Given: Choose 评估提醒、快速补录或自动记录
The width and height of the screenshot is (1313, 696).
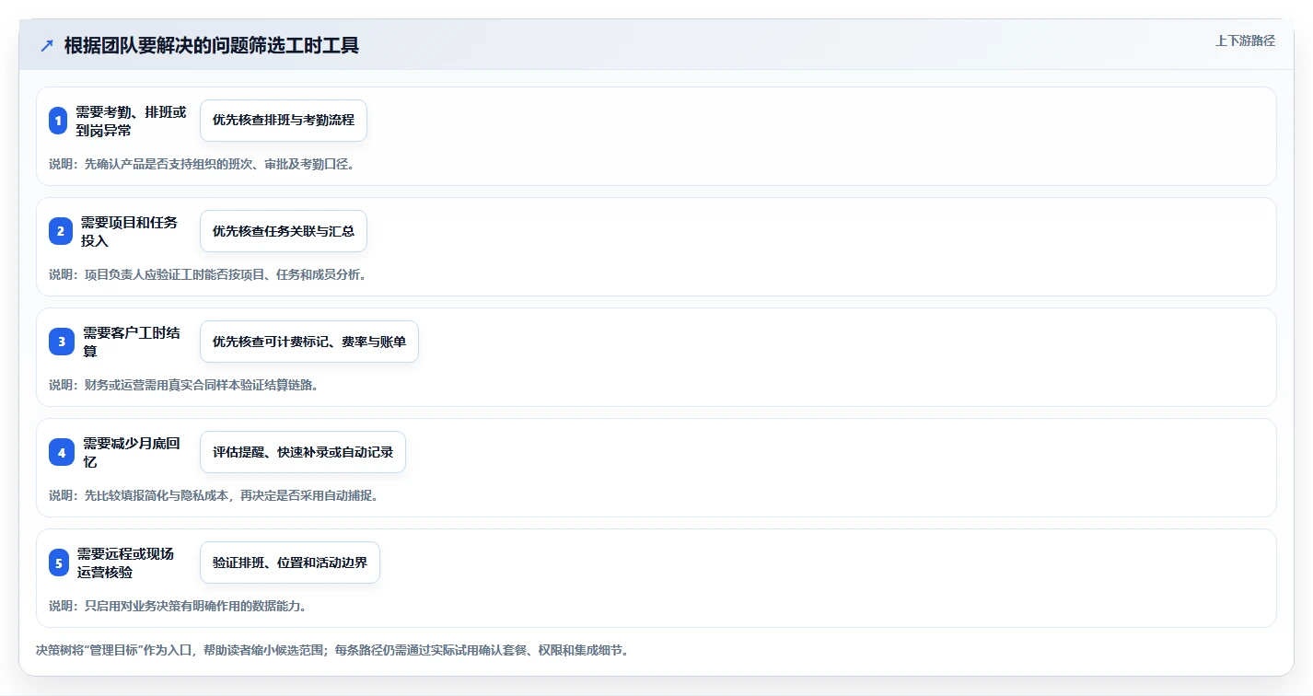Looking at the screenshot, I should tap(303, 452).
